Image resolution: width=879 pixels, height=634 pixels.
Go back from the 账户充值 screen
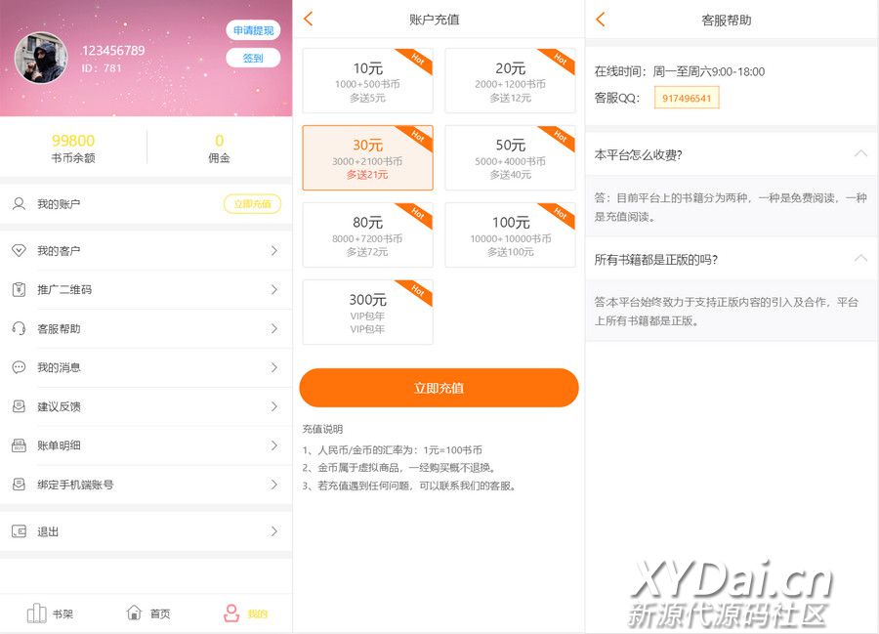[308, 20]
